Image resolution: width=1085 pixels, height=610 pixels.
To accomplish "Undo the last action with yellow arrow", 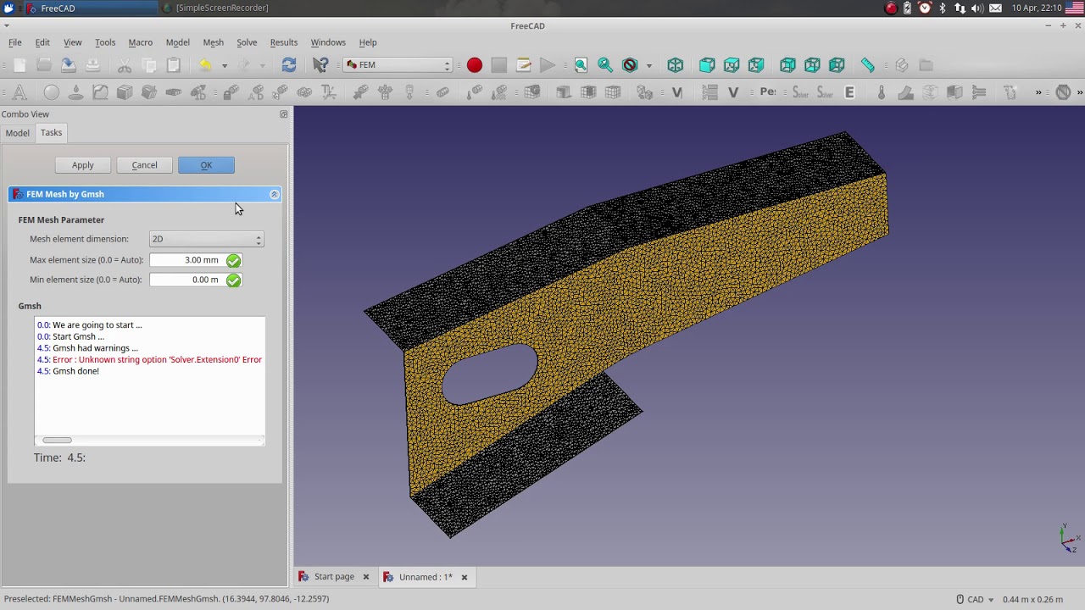I will 205,65.
